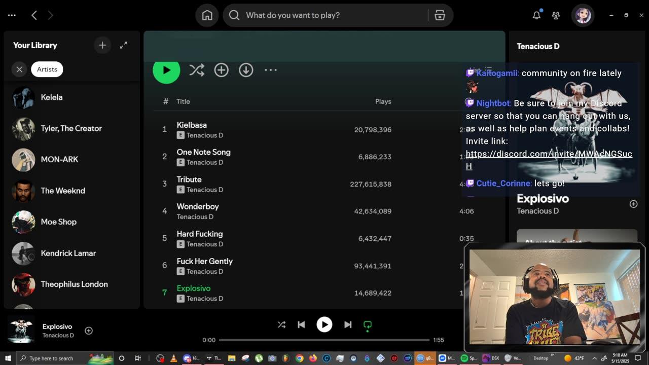Click the Title column header

tap(183, 101)
